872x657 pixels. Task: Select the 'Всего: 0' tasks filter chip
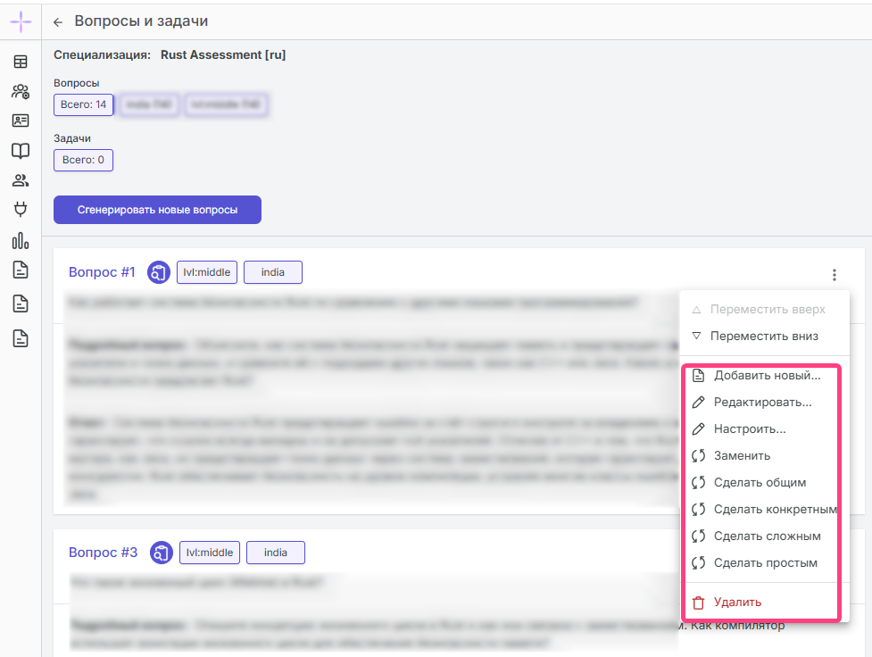83,161
